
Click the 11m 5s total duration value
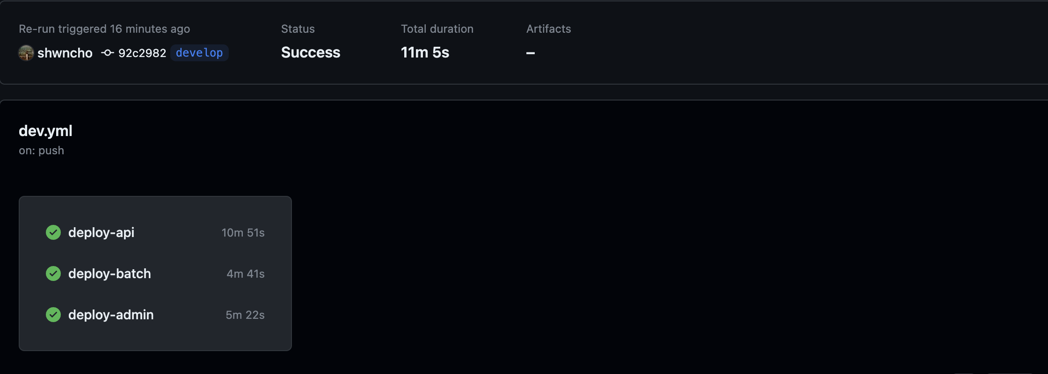point(425,52)
